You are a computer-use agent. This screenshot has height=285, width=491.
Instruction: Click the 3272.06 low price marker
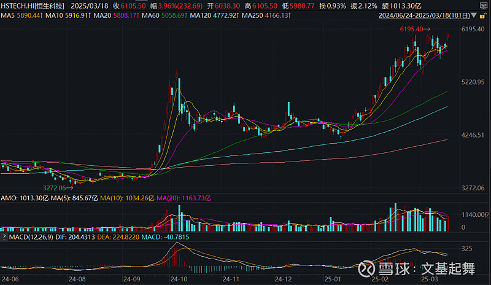pos(54,188)
